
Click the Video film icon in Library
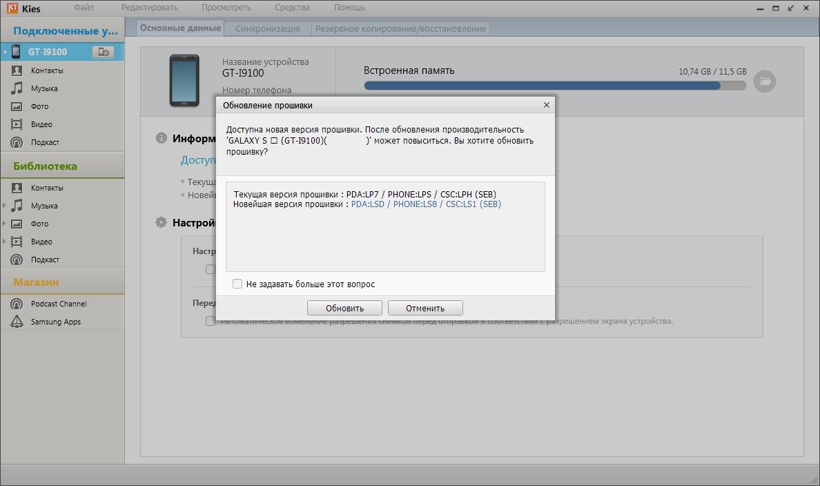tap(17, 242)
